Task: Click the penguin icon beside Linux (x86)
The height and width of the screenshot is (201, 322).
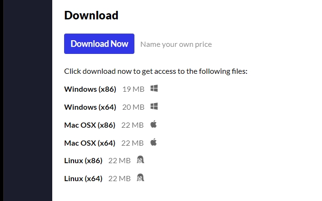Action: pos(141,160)
